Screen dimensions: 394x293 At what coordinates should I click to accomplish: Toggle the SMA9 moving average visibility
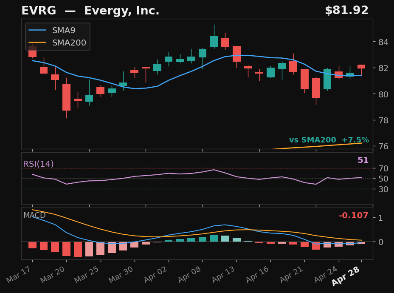[64, 30]
